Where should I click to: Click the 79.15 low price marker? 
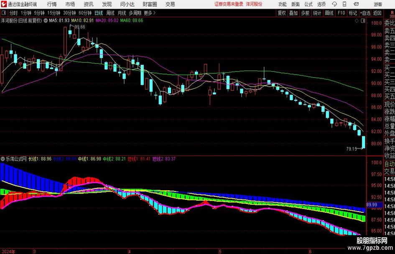point(352,149)
